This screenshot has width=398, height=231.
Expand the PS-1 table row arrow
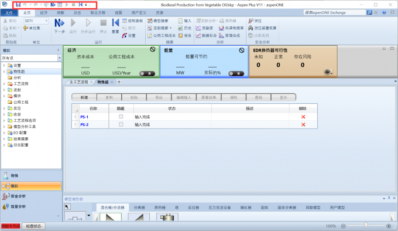coord(76,117)
